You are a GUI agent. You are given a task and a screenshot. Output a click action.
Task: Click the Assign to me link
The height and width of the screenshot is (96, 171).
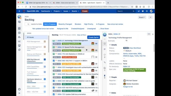tap(128, 87)
